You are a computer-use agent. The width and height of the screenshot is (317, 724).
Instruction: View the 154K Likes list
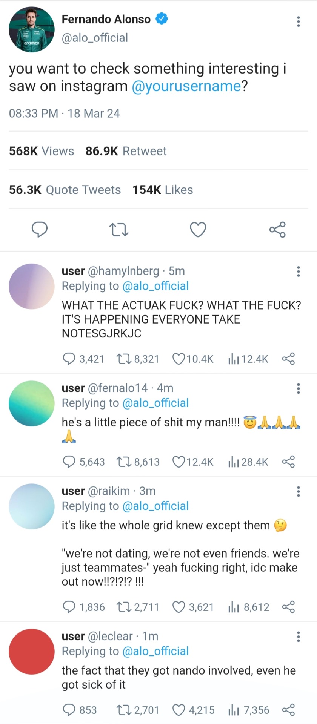(x=163, y=190)
